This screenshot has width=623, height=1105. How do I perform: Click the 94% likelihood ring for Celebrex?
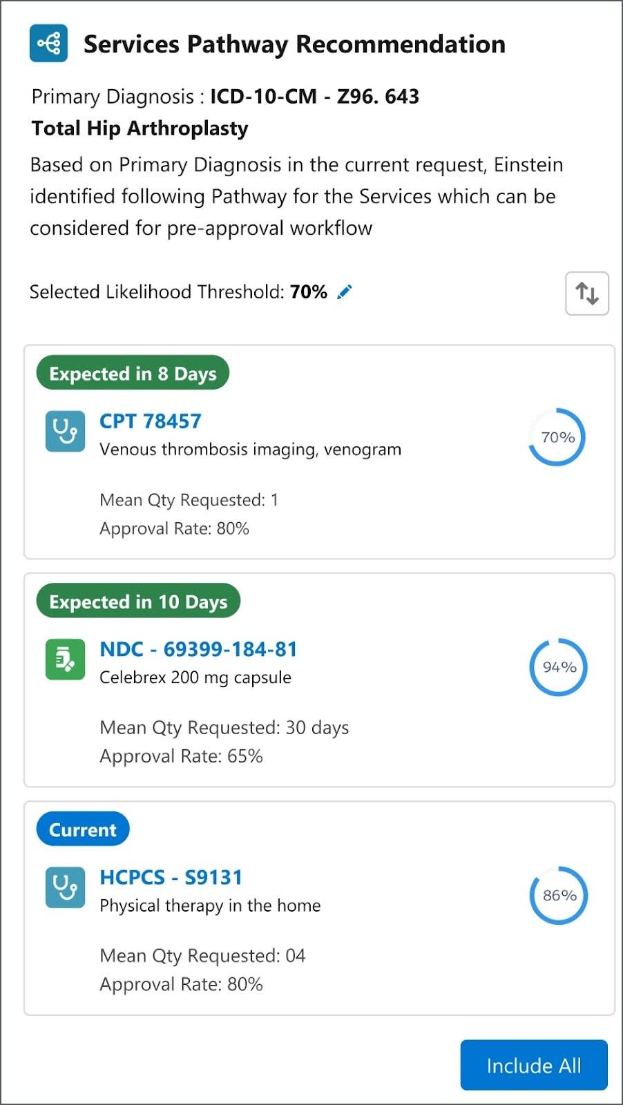point(557,667)
